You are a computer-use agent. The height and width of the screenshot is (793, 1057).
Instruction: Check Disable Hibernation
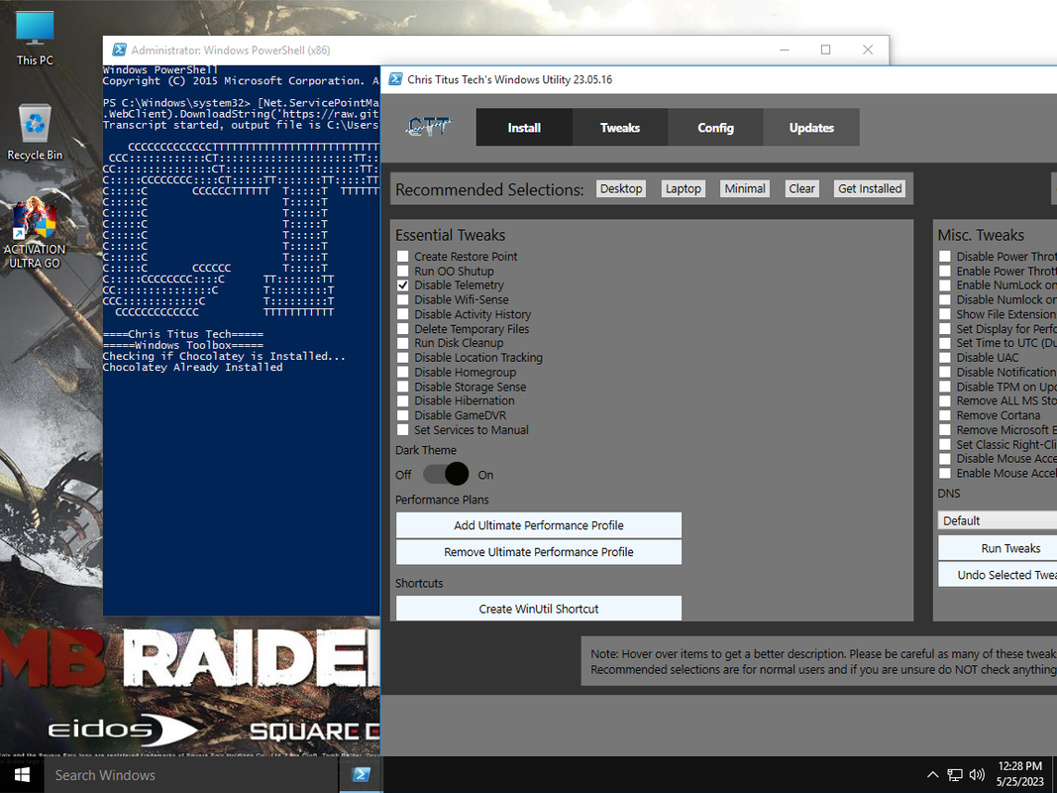coord(402,401)
